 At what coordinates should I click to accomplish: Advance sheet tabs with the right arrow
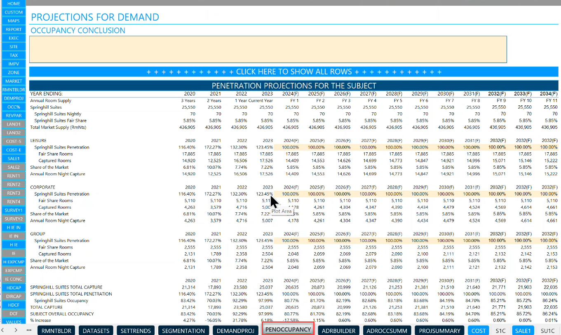[16, 330]
